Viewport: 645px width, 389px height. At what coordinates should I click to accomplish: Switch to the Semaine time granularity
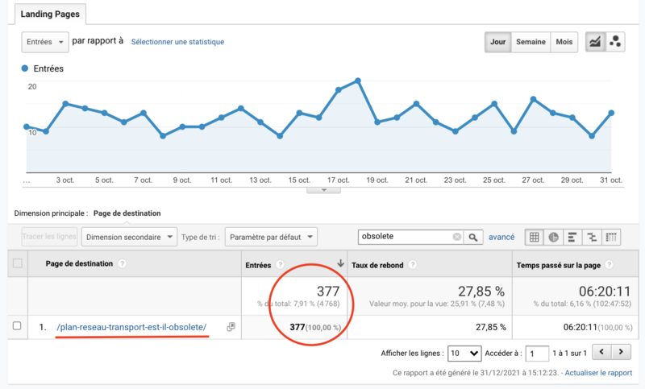(531, 43)
